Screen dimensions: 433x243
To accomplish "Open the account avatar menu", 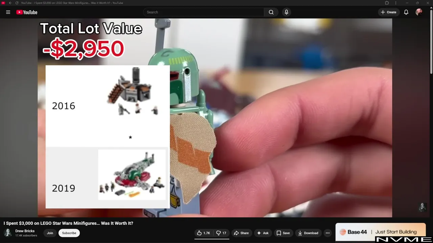I will [x=419, y=12].
